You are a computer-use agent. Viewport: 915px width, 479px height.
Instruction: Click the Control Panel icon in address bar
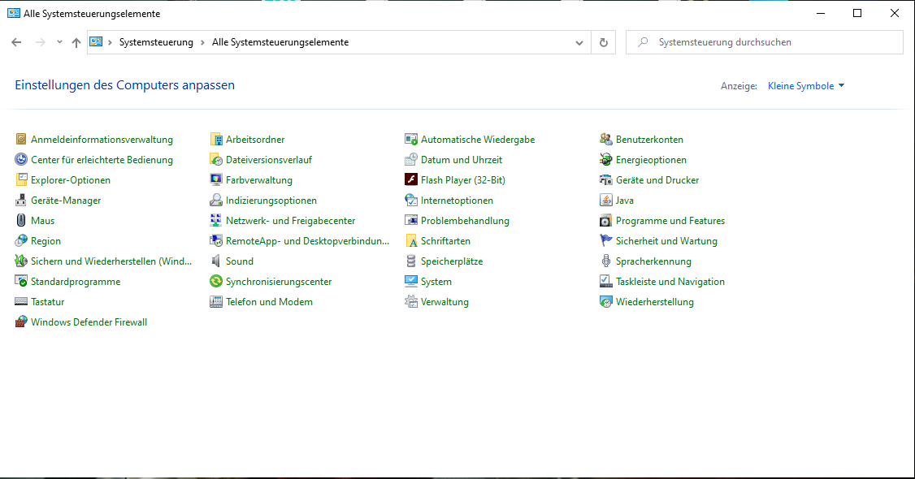pos(96,42)
